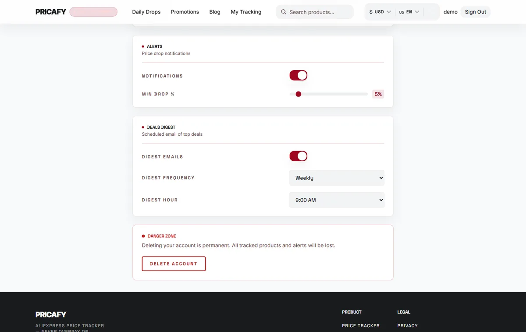
Task: Click 'Price drop notifications' subtitle
Action: click(166, 53)
